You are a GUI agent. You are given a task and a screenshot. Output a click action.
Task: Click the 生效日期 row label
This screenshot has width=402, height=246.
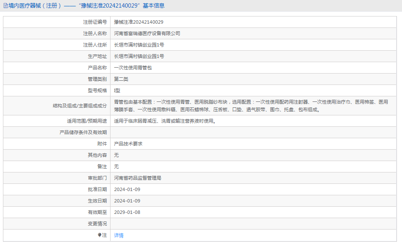point(97,201)
